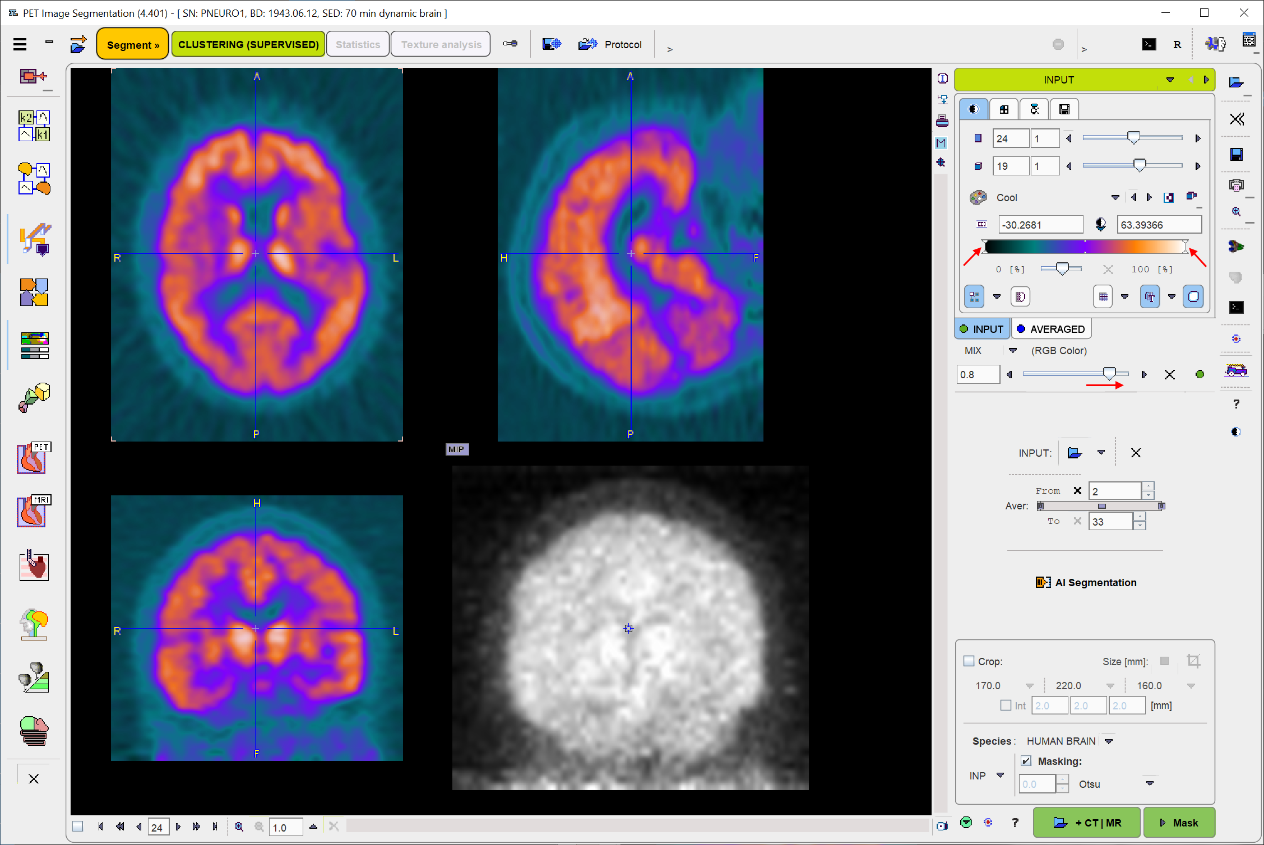Click the print icon beside viewer

click(x=942, y=120)
